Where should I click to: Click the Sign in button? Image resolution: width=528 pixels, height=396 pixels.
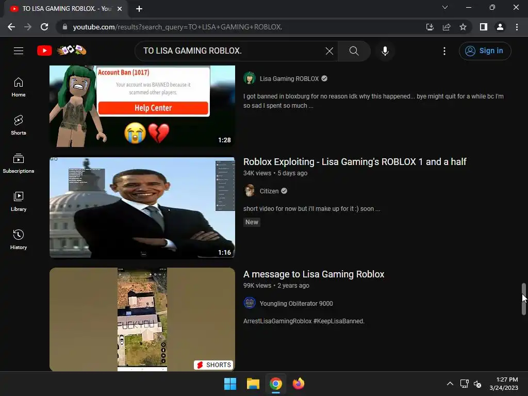485,51
